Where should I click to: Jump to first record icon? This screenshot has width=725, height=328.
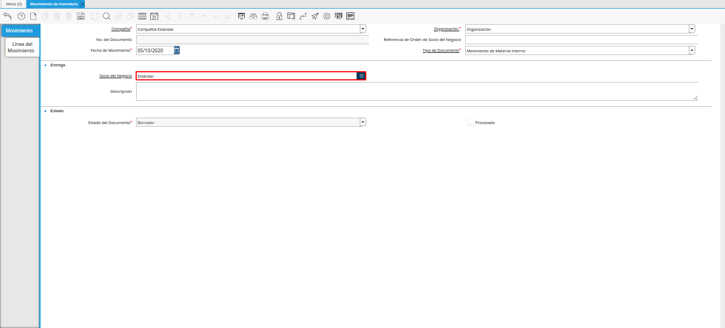192,16
